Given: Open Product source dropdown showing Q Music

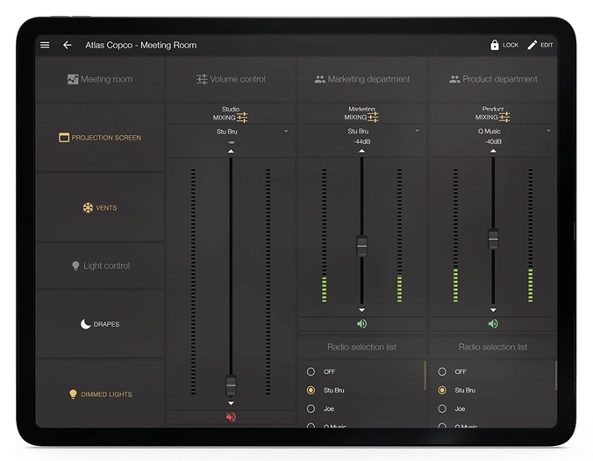Looking at the screenshot, I should click(493, 131).
